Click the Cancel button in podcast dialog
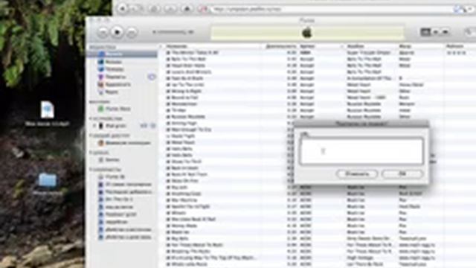The width and height of the screenshot is (476, 268). pyautogui.click(x=357, y=173)
